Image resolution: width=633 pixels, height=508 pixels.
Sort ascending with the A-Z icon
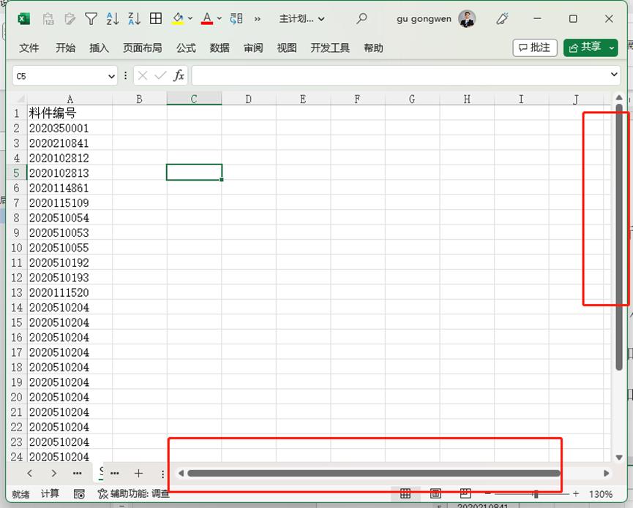click(x=113, y=19)
